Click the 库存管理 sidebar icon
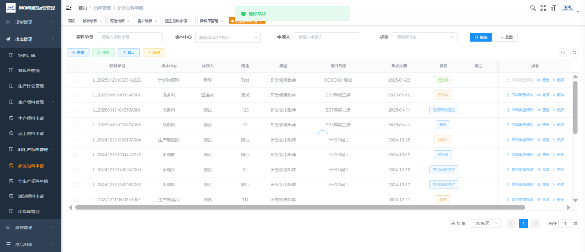Screen dimensions: 585x252 (8, 228)
